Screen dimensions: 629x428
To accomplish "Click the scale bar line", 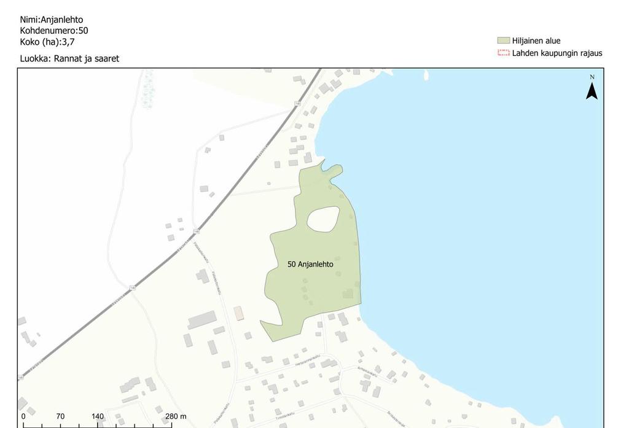I will coord(98,424).
